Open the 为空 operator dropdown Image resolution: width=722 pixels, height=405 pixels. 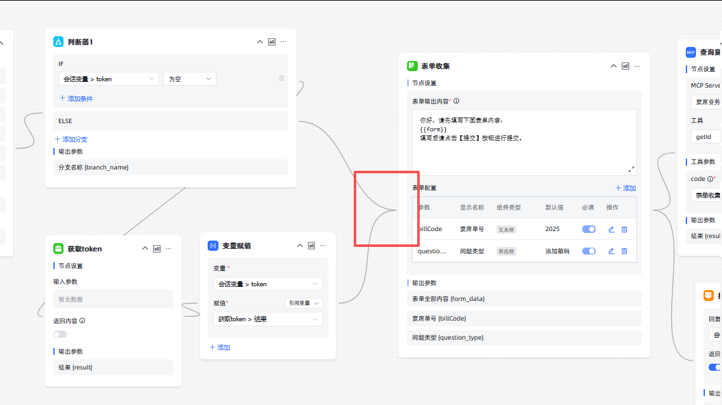pos(189,79)
